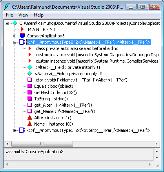Viewport: 164px width, 172px height.
Task: Click the method icon beside get_Alter
Action: click(x=30, y=105)
